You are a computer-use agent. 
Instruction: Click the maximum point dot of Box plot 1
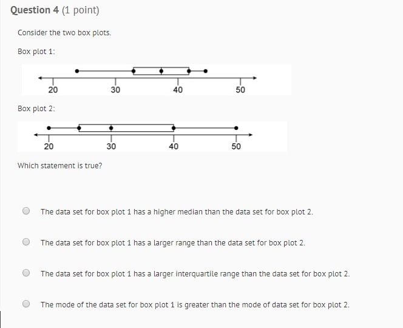coord(205,71)
